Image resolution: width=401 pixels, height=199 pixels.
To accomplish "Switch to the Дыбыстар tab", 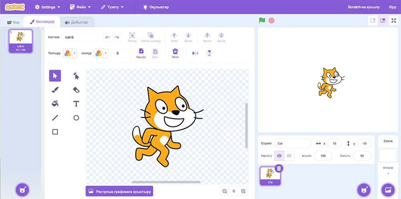I will tap(77, 22).
